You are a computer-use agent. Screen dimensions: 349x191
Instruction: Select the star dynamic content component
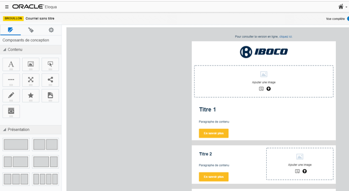[31, 96]
